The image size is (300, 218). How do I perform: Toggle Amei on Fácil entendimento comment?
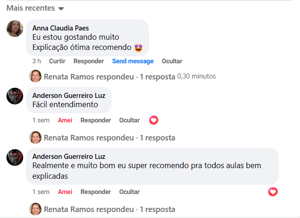point(65,120)
